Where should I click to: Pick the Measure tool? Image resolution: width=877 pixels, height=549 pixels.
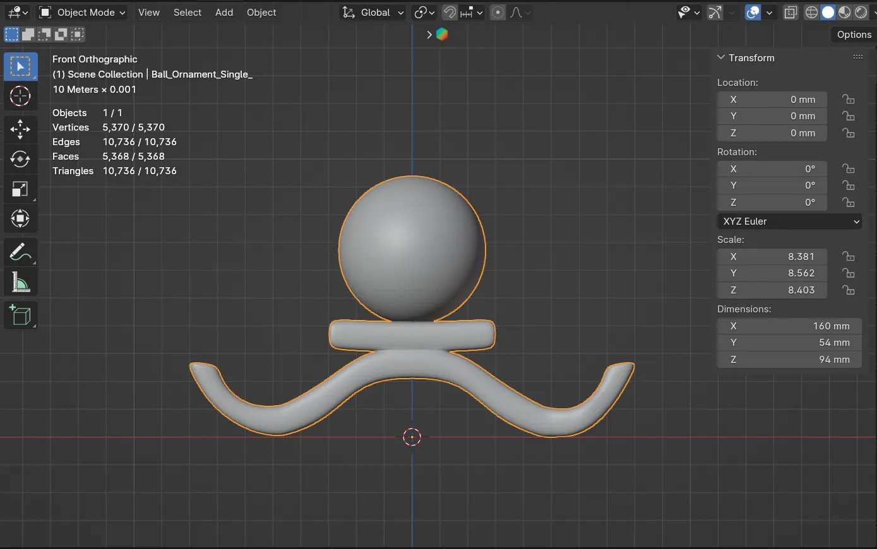tap(21, 282)
